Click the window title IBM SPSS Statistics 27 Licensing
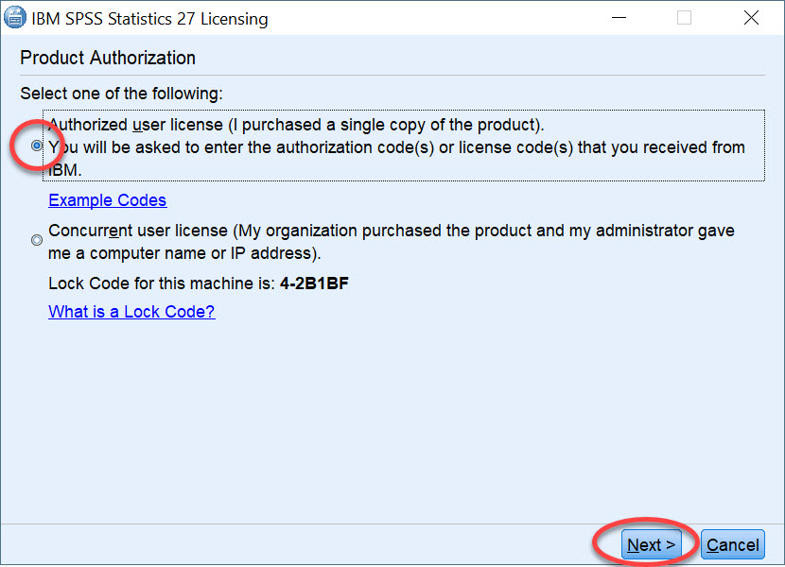The image size is (785, 567). 149,19
